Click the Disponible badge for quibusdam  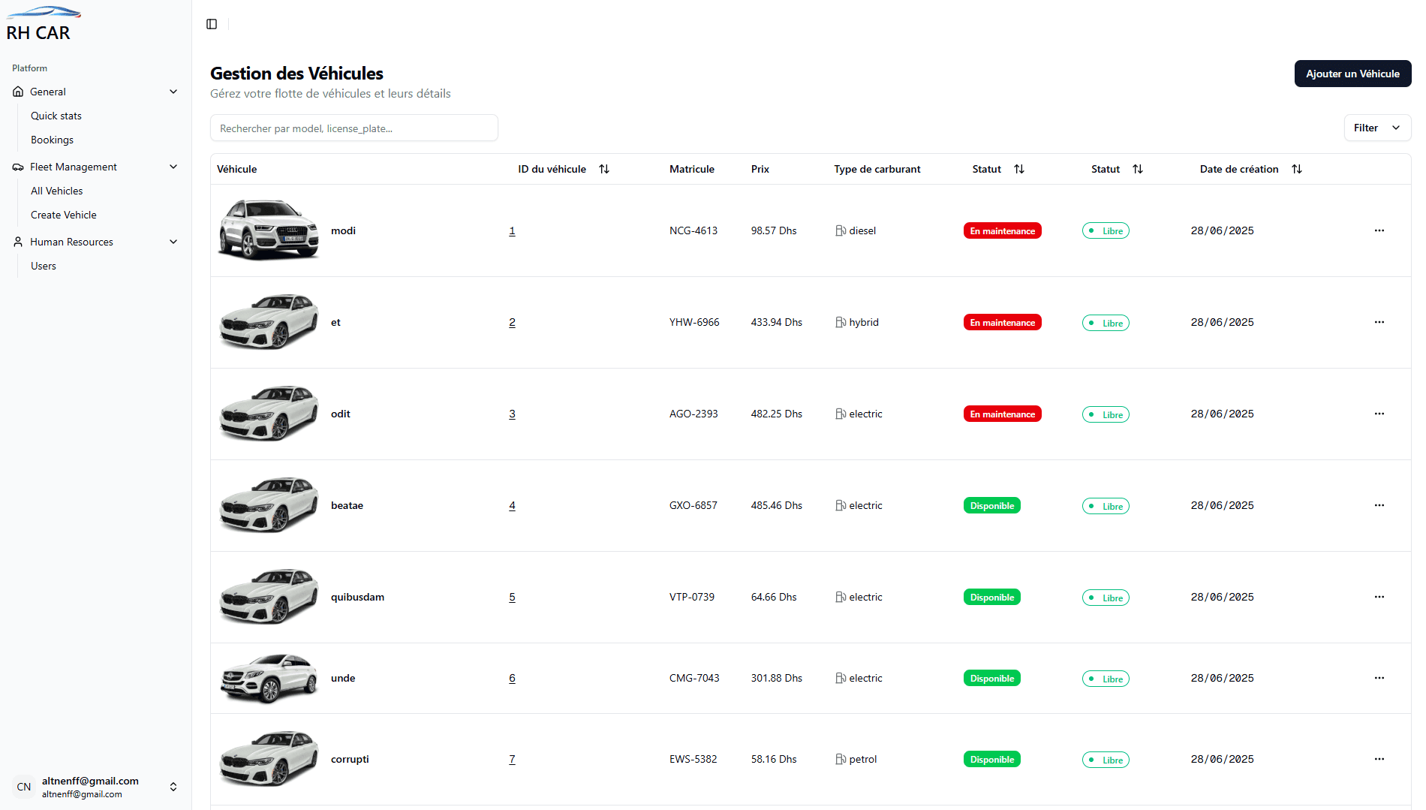(991, 597)
